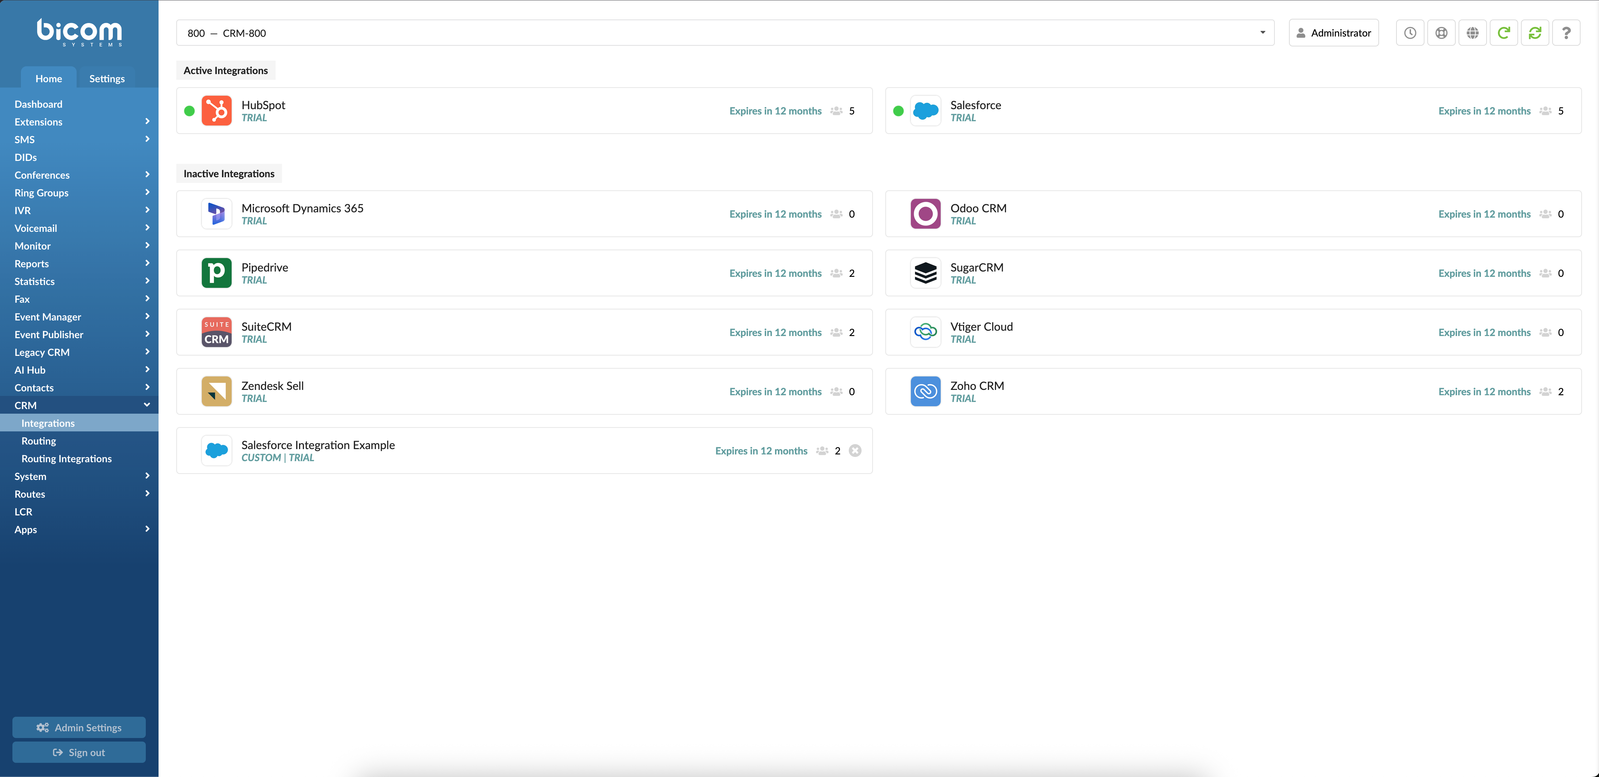Expand the Legacy CRM sidebar menu
Viewport: 1599px width, 777px height.
[x=79, y=352]
